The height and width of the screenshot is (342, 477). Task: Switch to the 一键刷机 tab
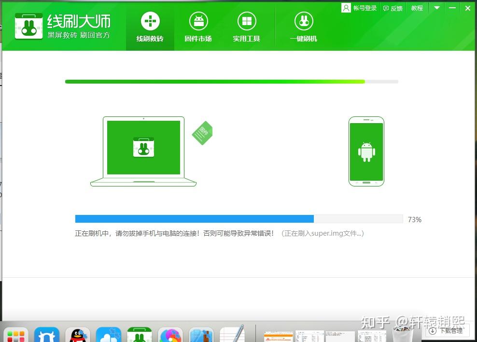[304, 27]
